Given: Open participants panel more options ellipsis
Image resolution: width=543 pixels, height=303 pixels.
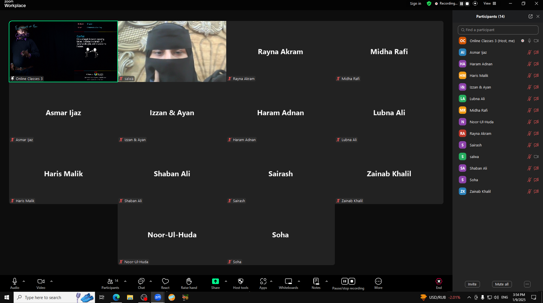Looking at the screenshot, I should (x=527, y=284).
